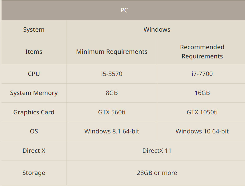Select the Storage row label

[x=34, y=173]
